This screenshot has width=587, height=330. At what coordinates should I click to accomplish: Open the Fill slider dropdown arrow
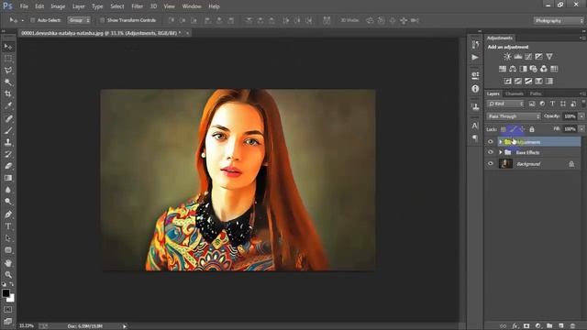[x=581, y=129]
